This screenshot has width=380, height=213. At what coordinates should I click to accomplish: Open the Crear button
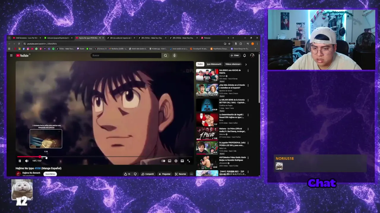pos(235,55)
